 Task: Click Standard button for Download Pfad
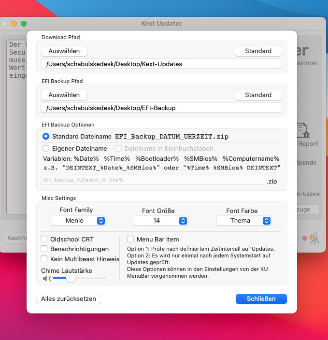click(258, 51)
